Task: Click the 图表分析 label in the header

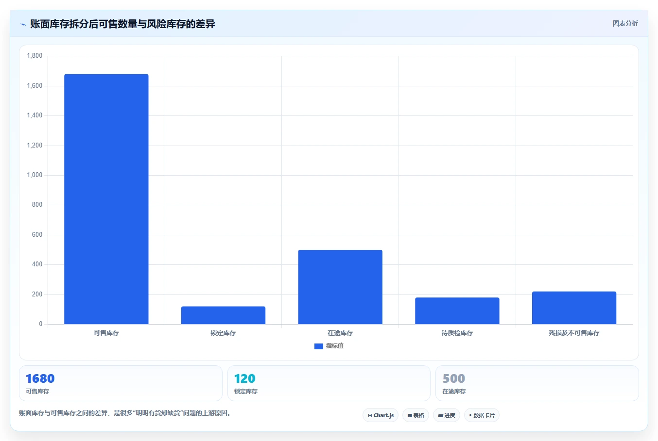Action: pyautogui.click(x=625, y=23)
